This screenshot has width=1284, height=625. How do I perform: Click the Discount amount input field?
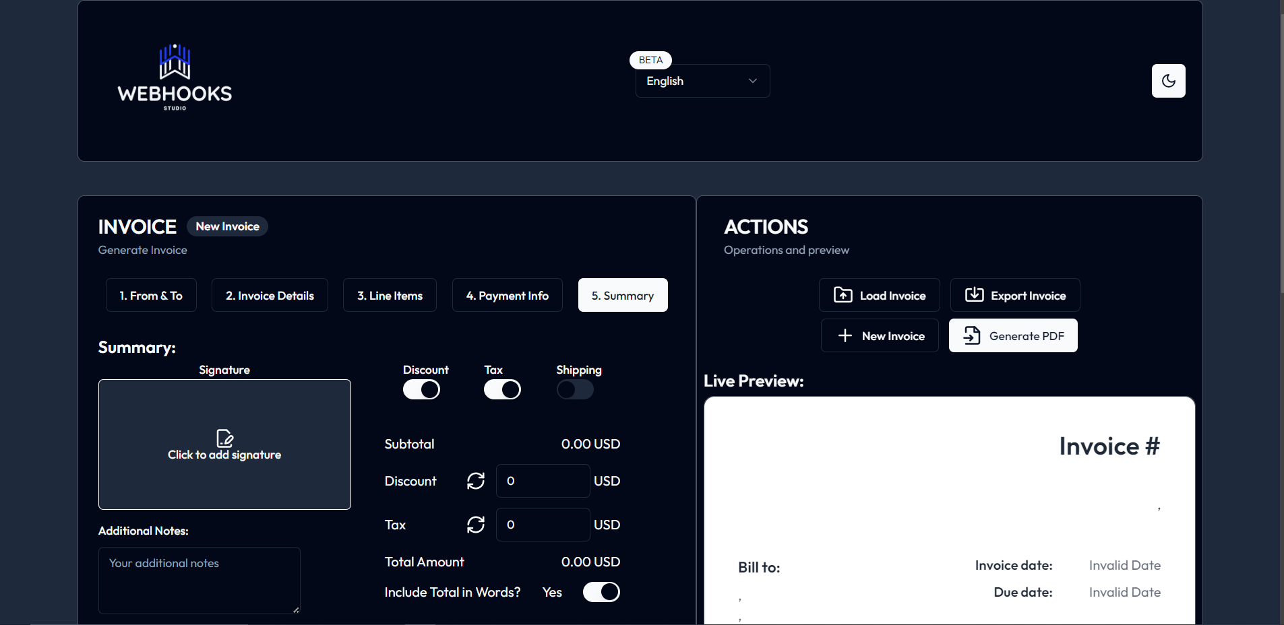point(543,481)
